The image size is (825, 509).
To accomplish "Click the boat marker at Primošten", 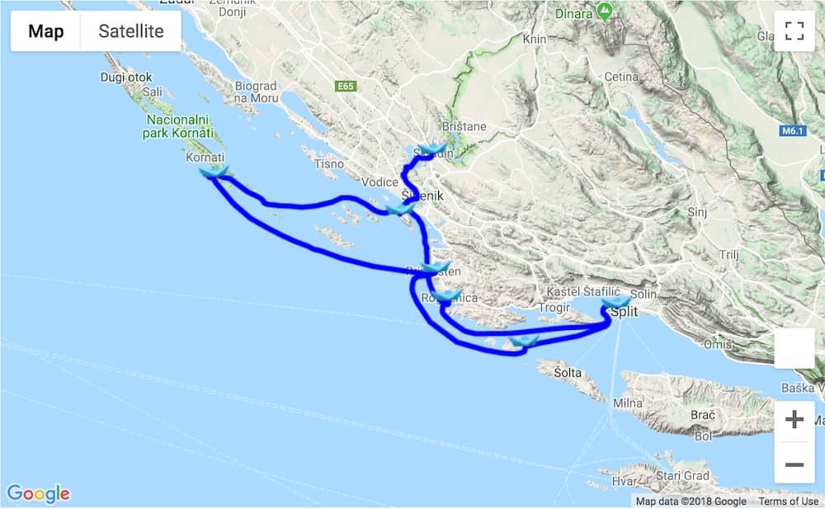I will 436,267.
